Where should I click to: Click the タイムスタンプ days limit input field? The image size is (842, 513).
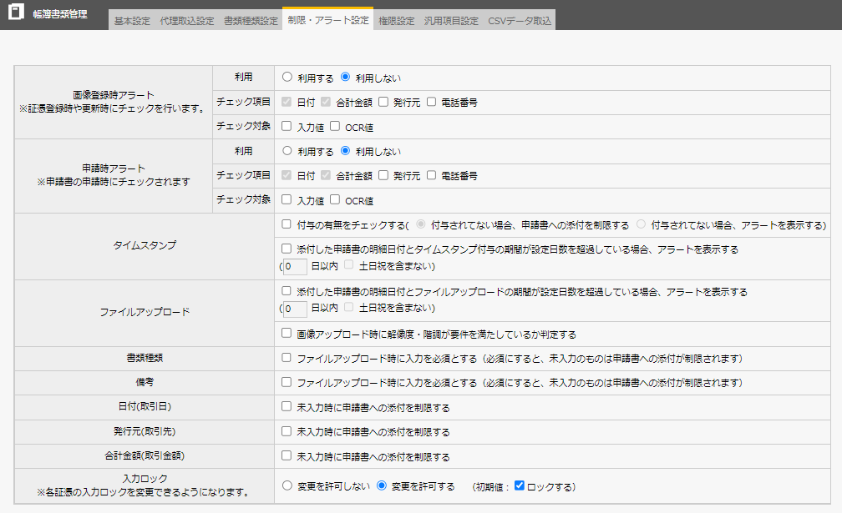pyautogui.click(x=295, y=267)
